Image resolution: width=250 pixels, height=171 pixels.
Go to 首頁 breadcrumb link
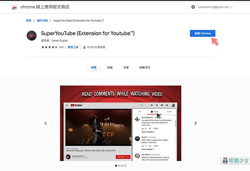pos(29,21)
